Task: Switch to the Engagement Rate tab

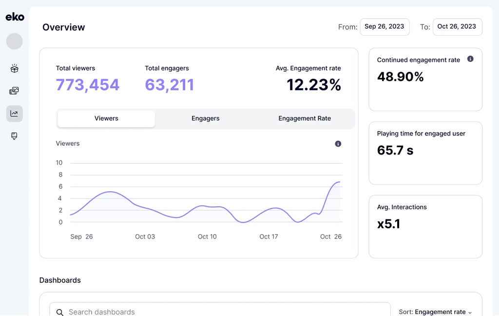Action: [304, 118]
